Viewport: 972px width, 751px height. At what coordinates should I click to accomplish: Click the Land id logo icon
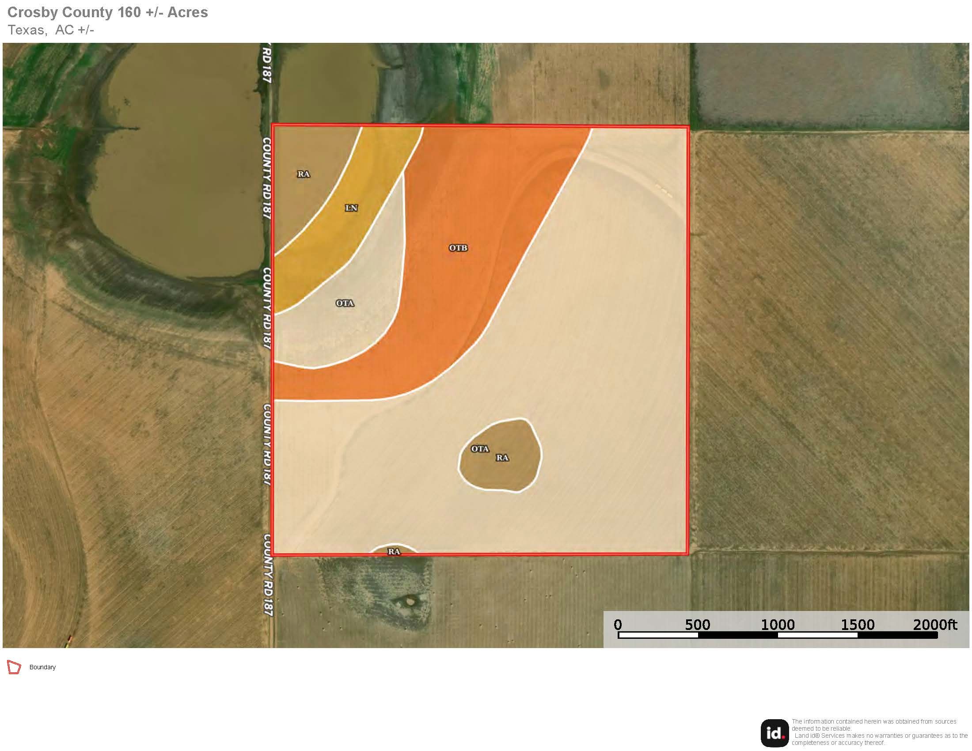(x=775, y=733)
